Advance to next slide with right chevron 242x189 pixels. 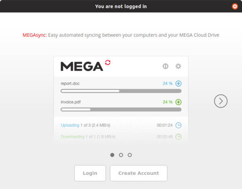[x=221, y=101]
